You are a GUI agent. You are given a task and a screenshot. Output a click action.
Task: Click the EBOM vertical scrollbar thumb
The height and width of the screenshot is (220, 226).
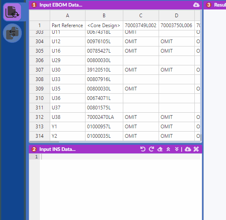[x=201, y=137]
